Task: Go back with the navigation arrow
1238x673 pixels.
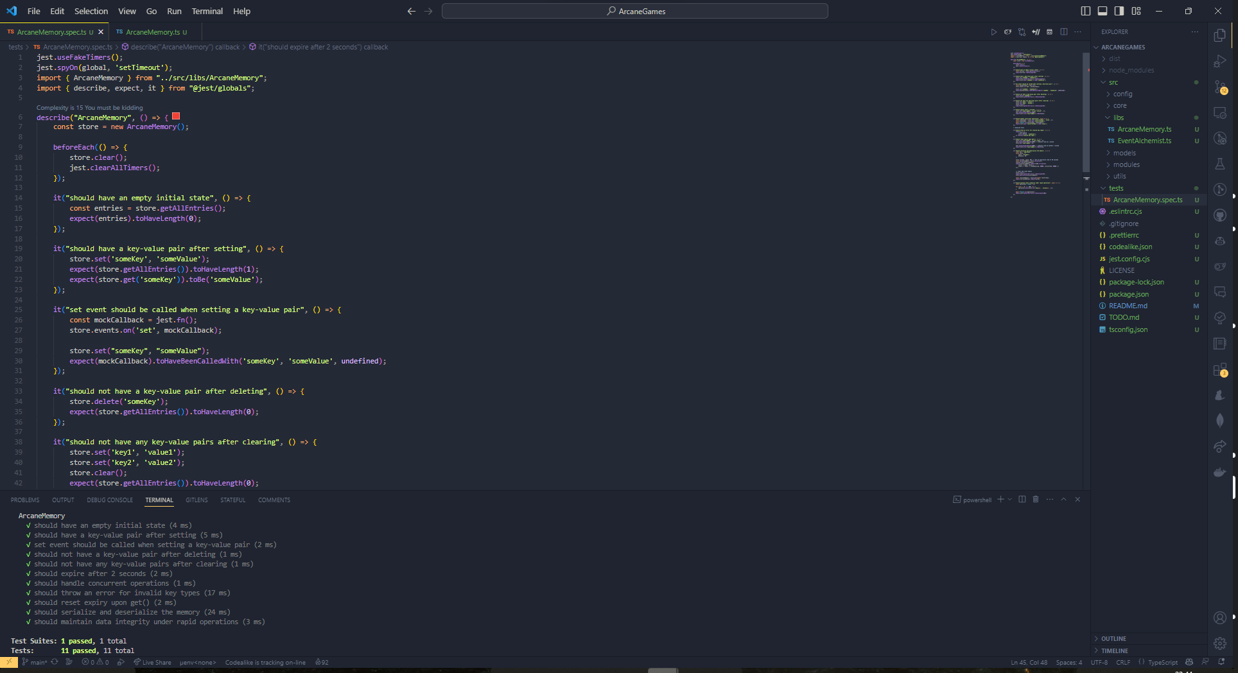Action: 412,12
